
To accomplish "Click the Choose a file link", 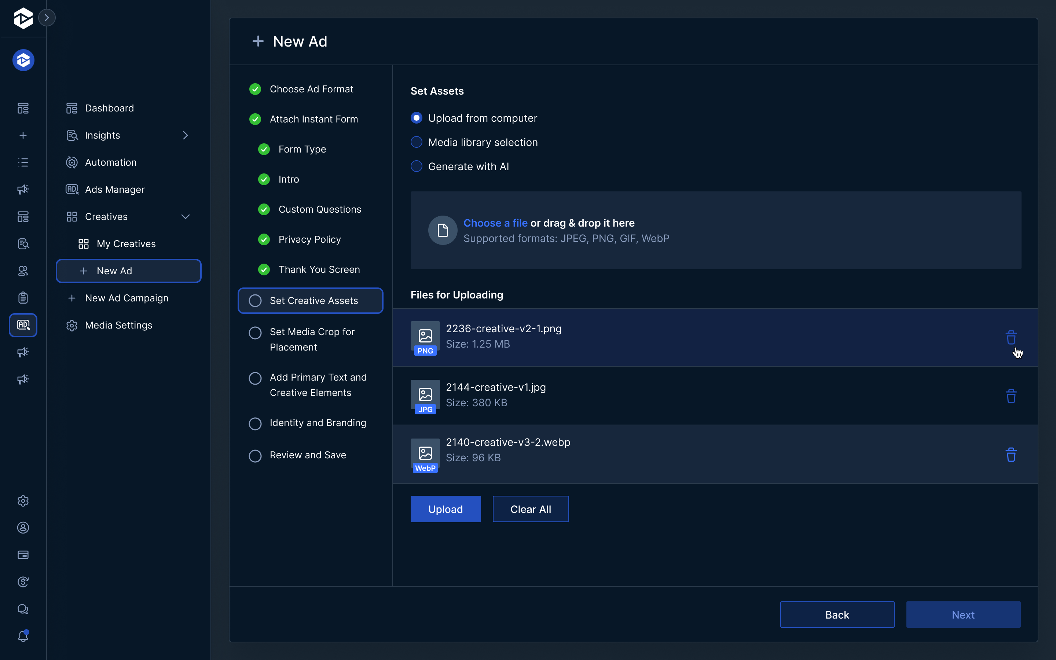I will (495, 223).
